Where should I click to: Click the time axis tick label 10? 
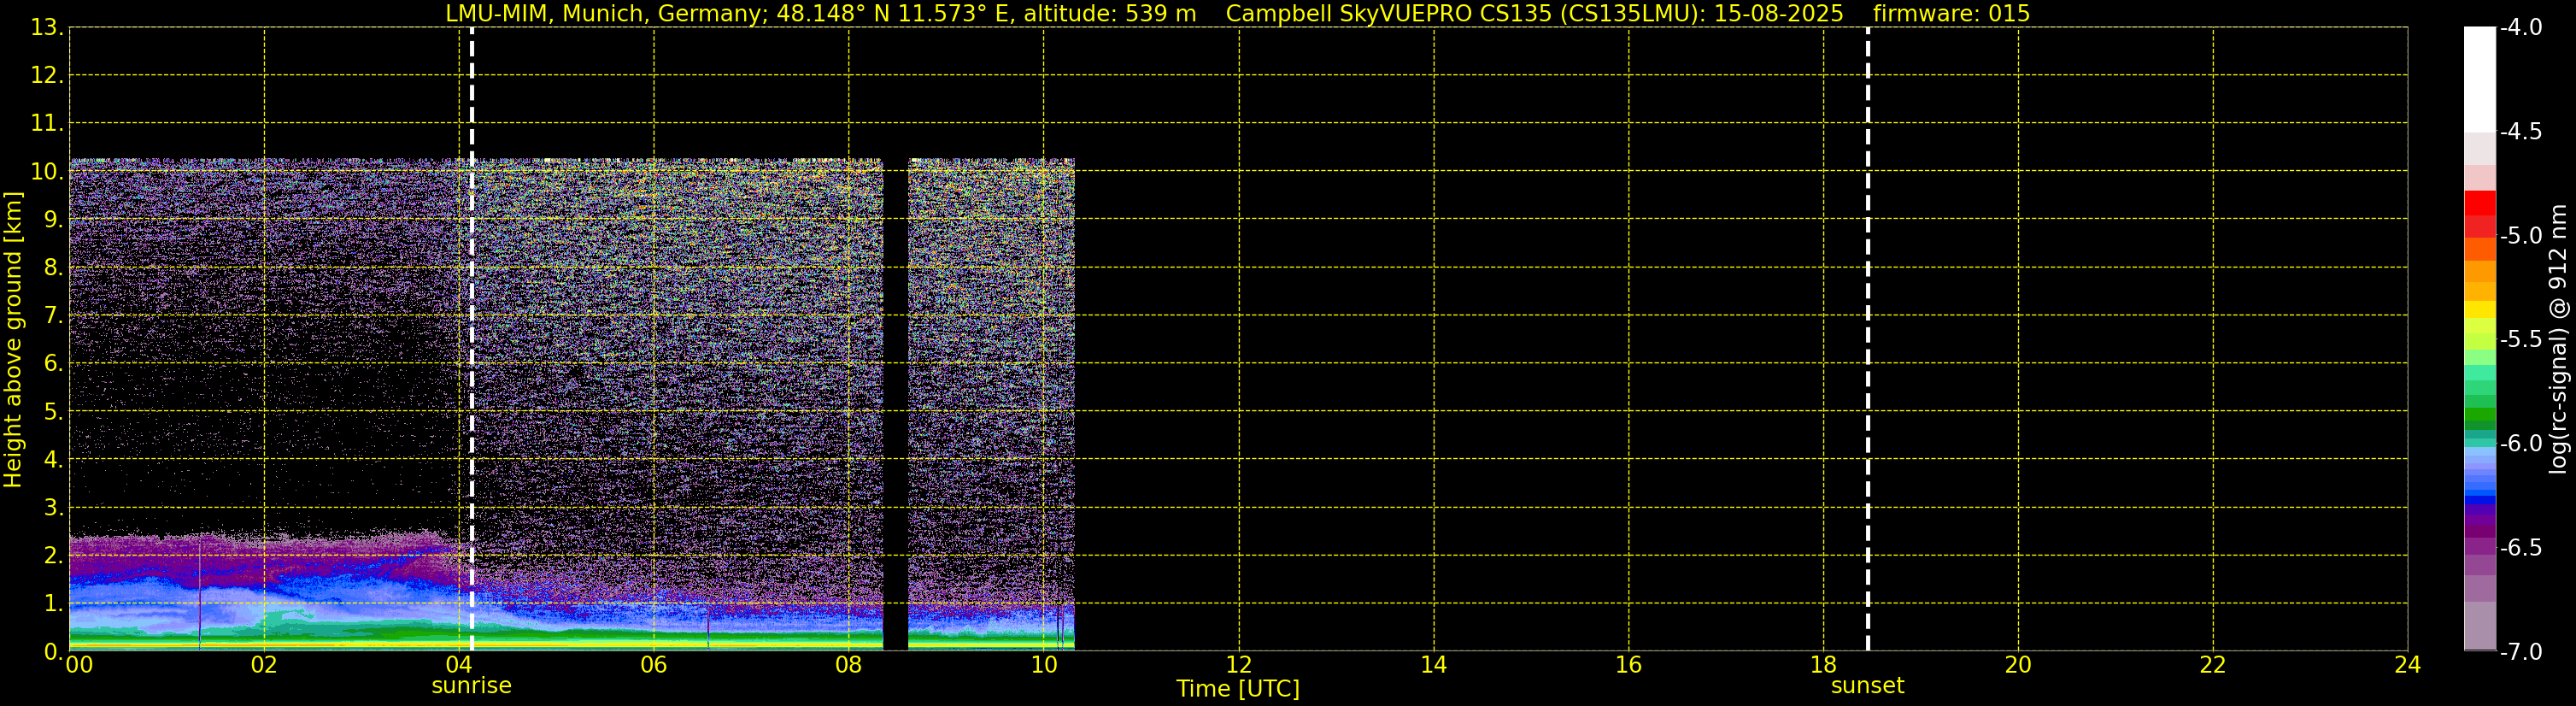[x=1044, y=665]
